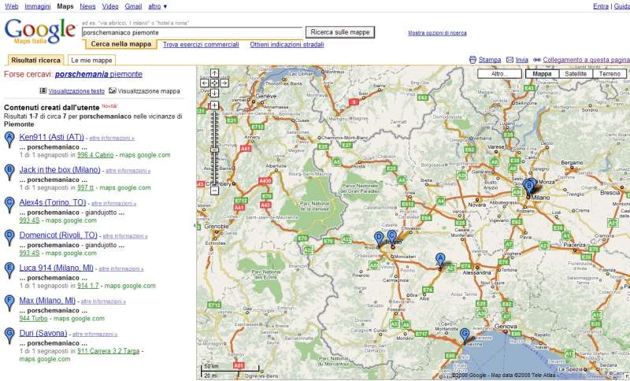The width and height of the screenshot is (630, 381).
Task: Click Visualizzazione testo link
Action: coord(76,91)
